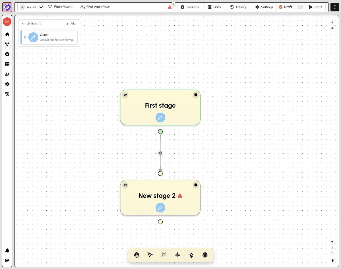This screenshot has height=269, width=341.
Task: Activate the auto-layout tool
Action: coord(177,255)
